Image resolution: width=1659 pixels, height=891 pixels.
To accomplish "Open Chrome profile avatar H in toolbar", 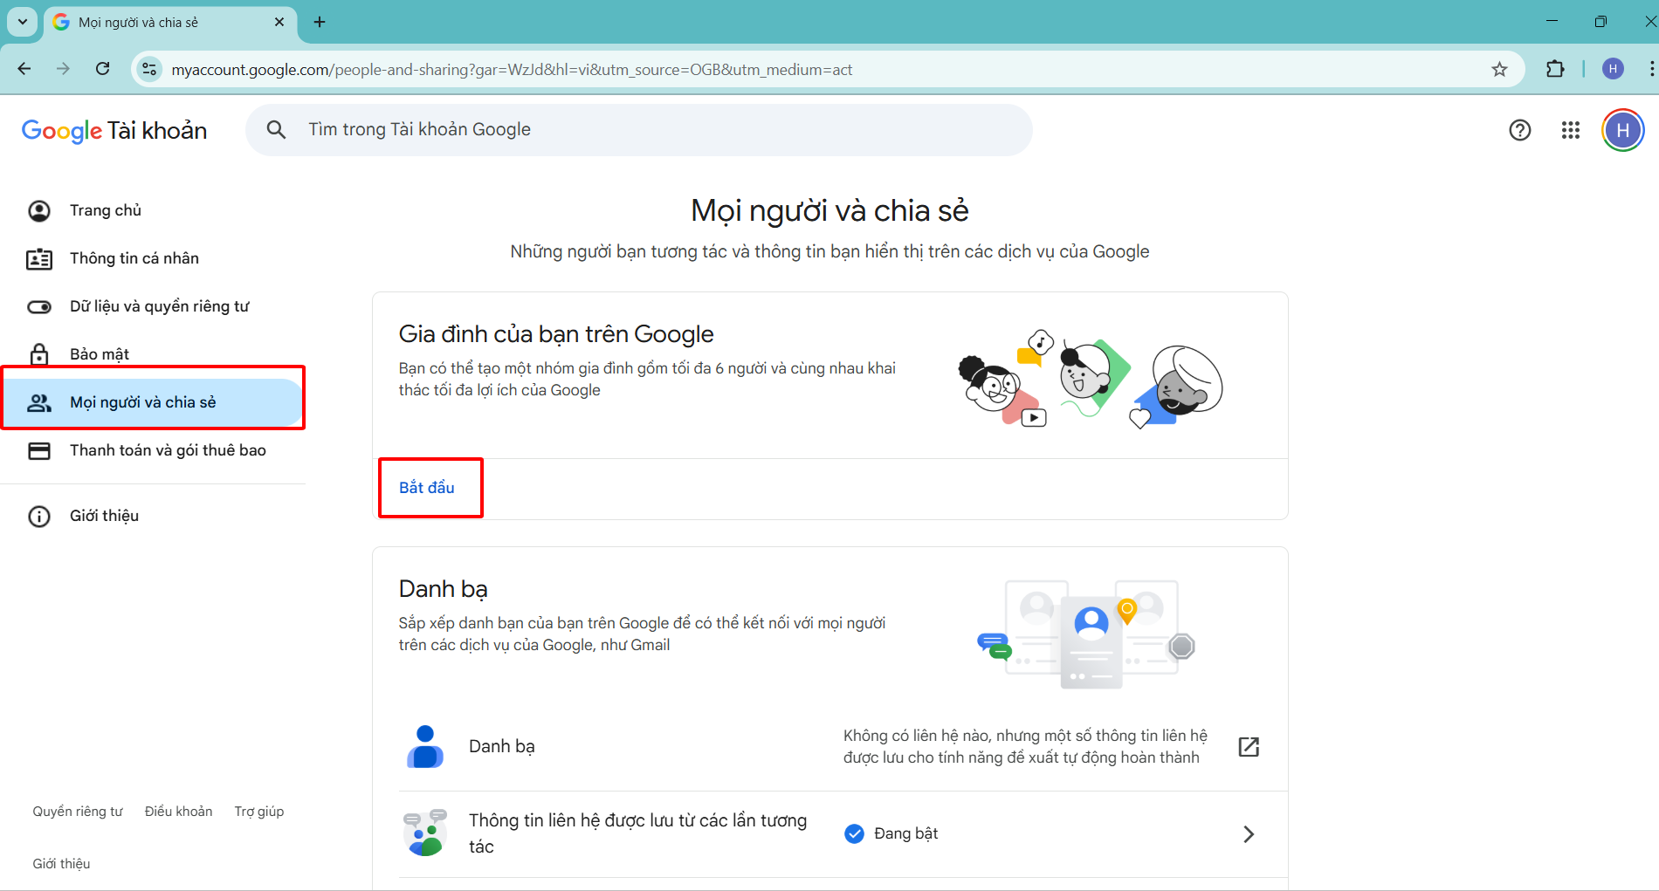I will pos(1613,69).
